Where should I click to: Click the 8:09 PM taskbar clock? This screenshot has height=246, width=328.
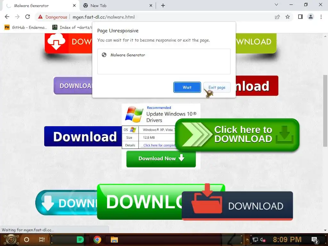[x=287, y=240]
